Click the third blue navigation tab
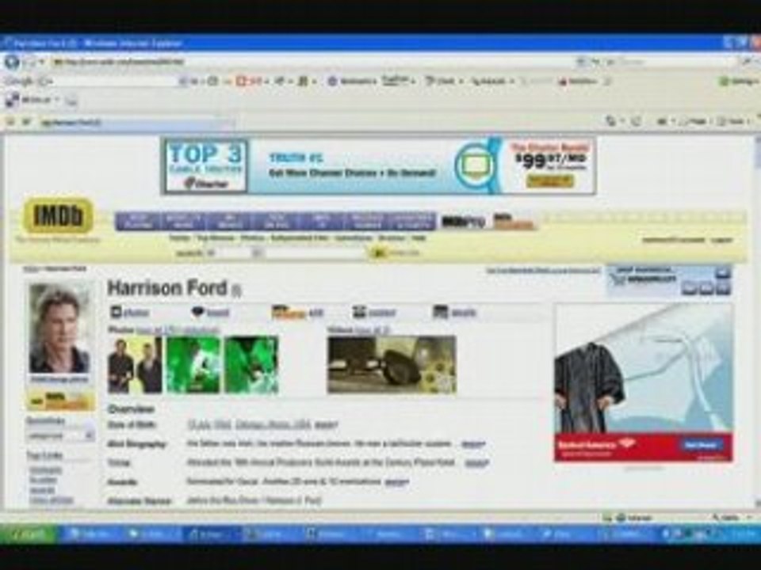The width and height of the screenshot is (761, 570). pos(229,222)
